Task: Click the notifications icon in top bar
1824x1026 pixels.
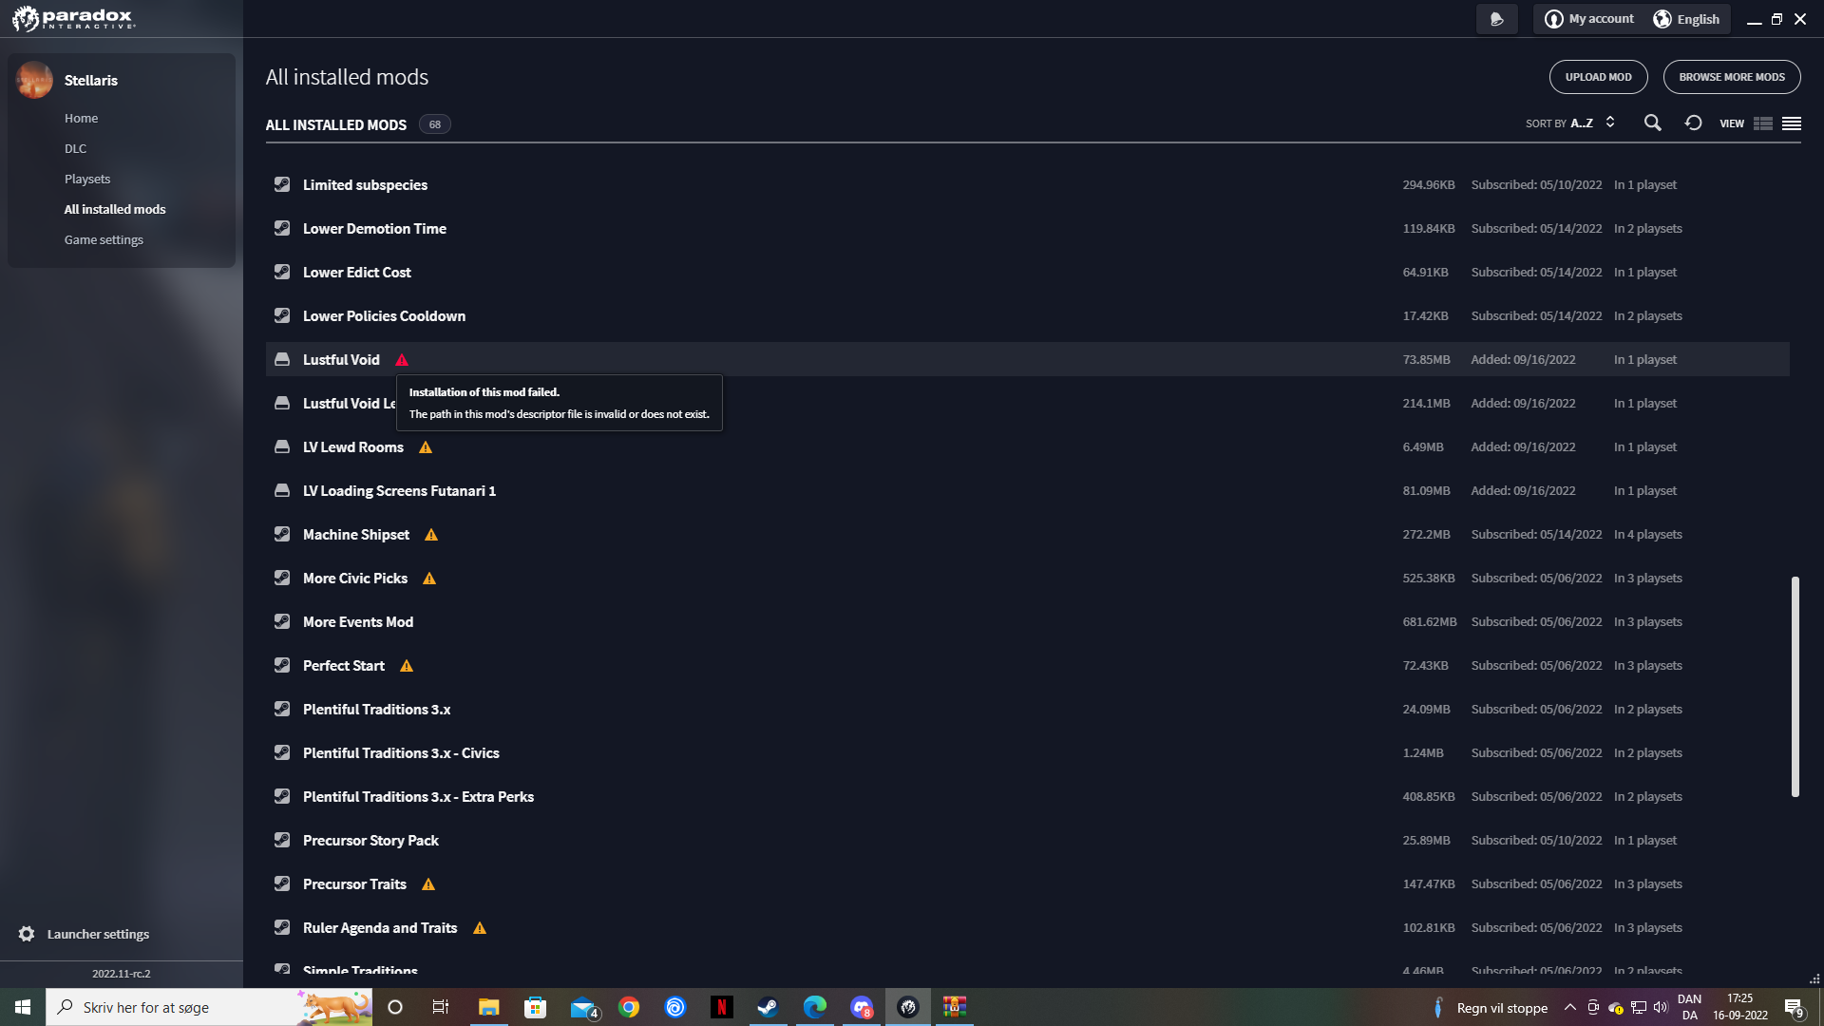Action: pyautogui.click(x=1497, y=19)
